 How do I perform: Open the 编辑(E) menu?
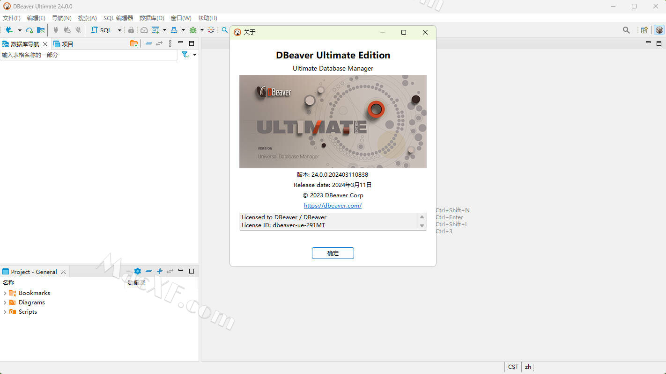pos(36,18)
